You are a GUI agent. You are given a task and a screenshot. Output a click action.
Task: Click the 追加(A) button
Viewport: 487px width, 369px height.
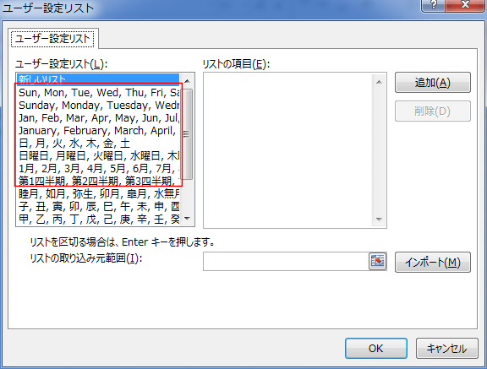(x=433, y=83)
